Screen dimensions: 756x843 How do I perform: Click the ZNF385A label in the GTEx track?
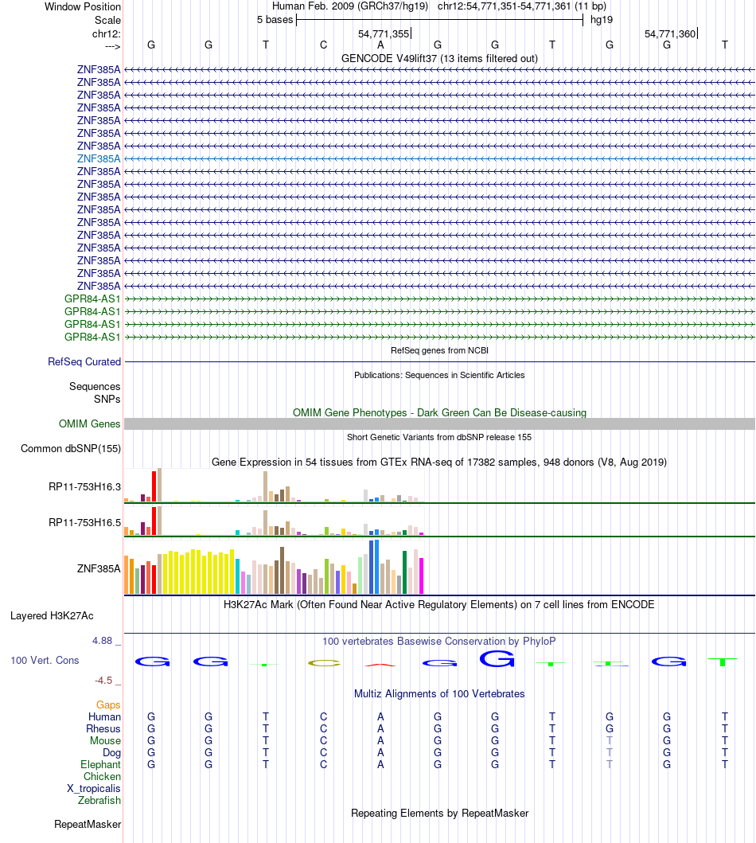pyautogui.click(x=99, y=569)
